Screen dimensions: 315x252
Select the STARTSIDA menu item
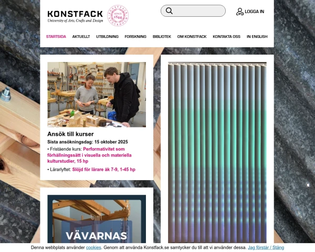pos(56,37)
